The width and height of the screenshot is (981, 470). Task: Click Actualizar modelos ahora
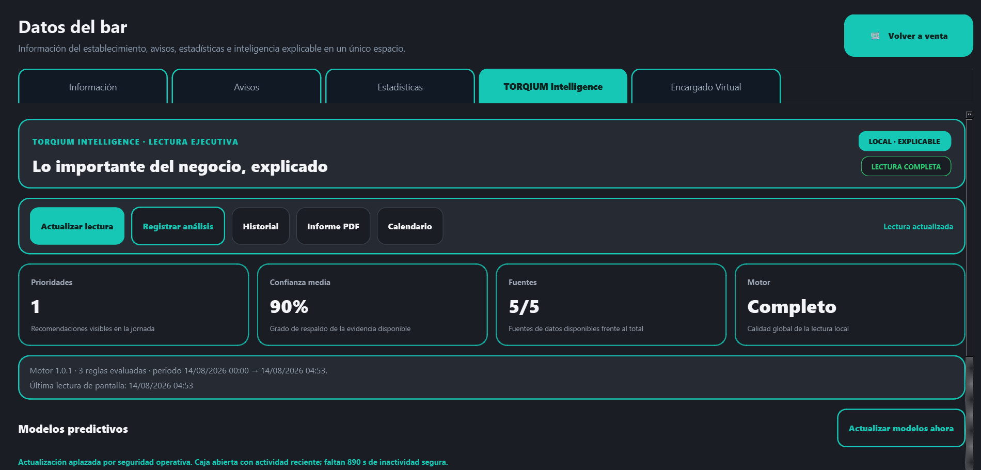[901, 428]
